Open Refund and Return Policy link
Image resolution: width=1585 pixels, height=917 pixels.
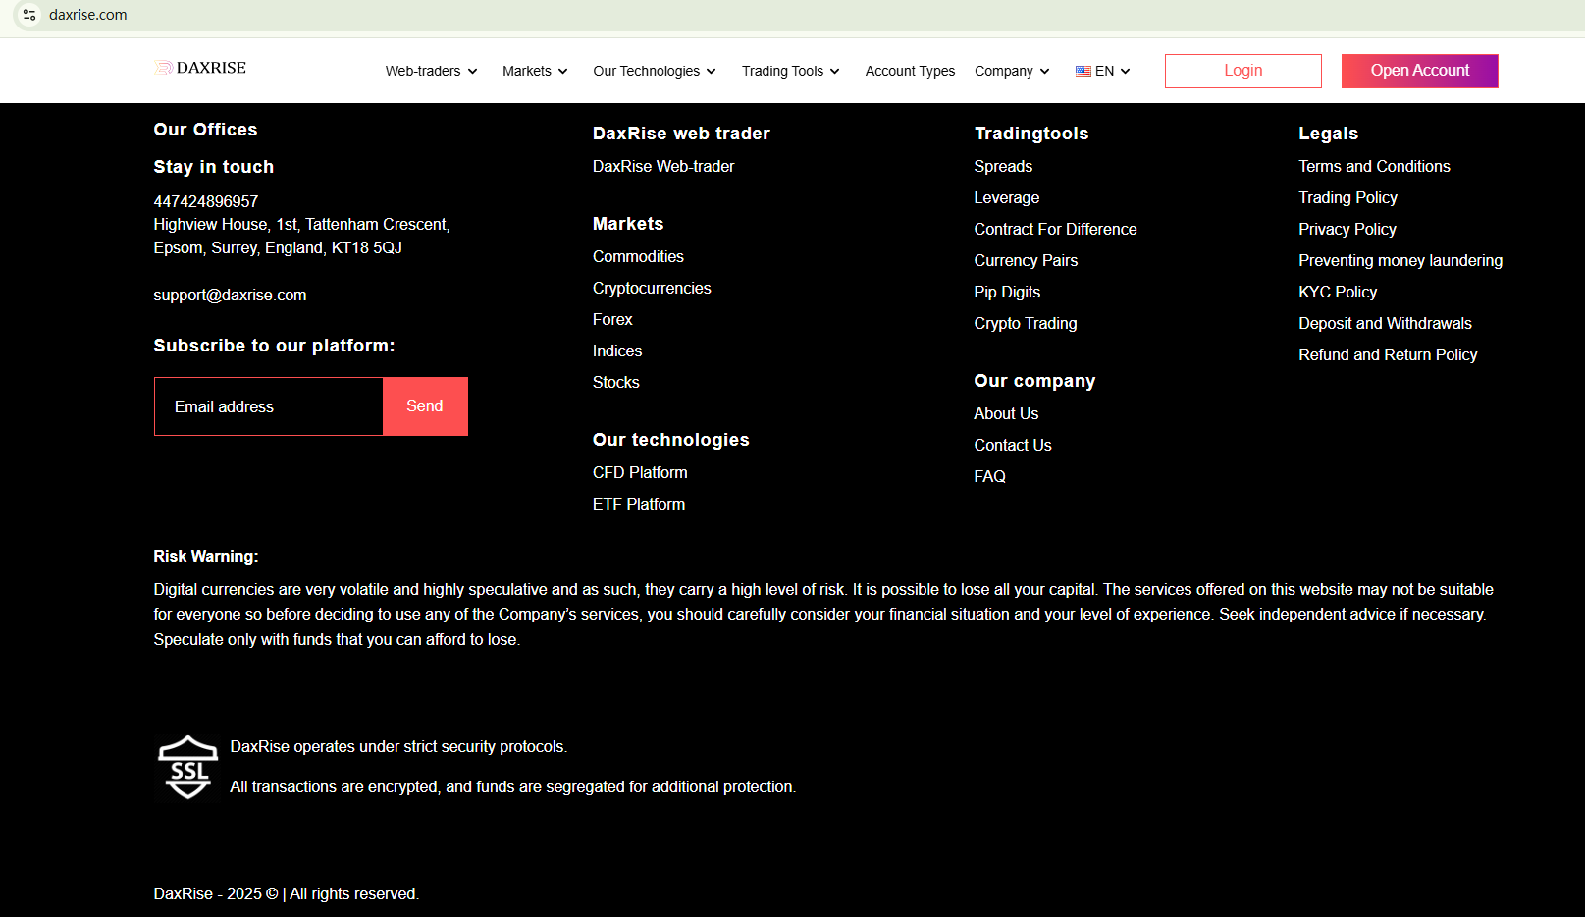[1388, 355]
